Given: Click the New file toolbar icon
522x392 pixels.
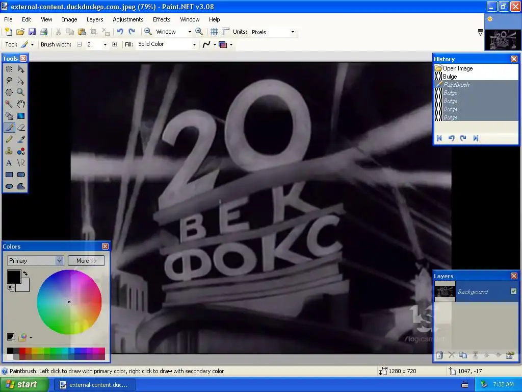Looking at the screenshot, I should tap(8, 32).
